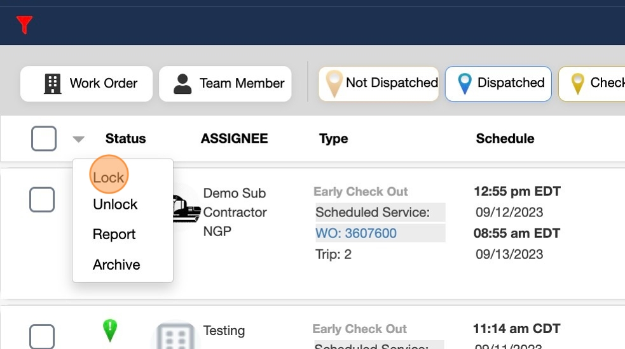
Task: Click the blue Dispatched map pin icon
Action: click(465, 83)
